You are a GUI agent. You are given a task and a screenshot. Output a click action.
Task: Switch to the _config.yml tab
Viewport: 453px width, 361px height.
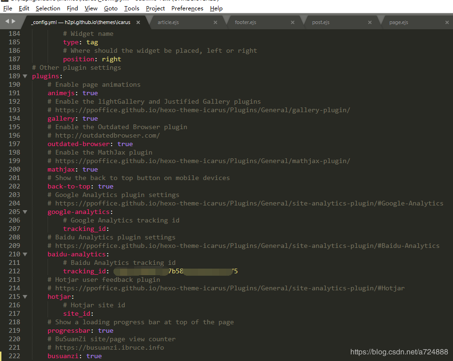[x=81, y=22]
